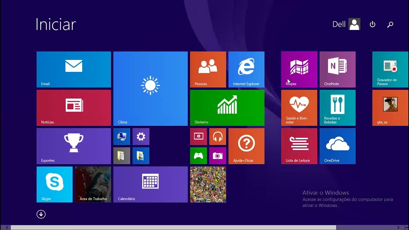The height and width of the screenshot is (230, 409).
Task: Launch Gravador de Passos tile
Action: click(x=390, y=69)
